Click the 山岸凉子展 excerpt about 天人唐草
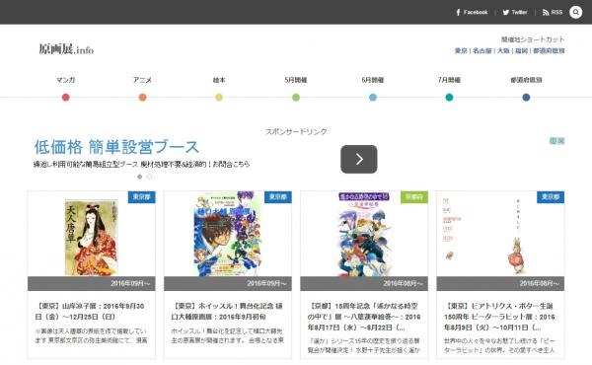The width and height of the screenshot is (592, 365). point(91,335)
